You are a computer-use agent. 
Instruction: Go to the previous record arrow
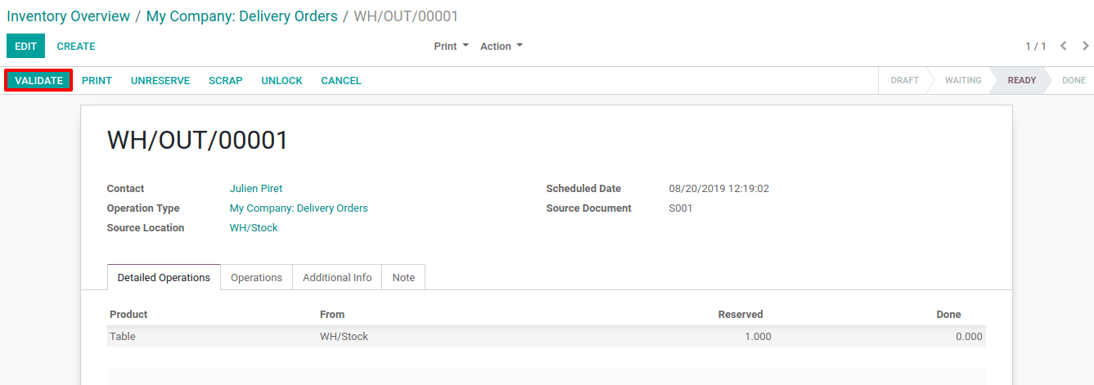1064,47
